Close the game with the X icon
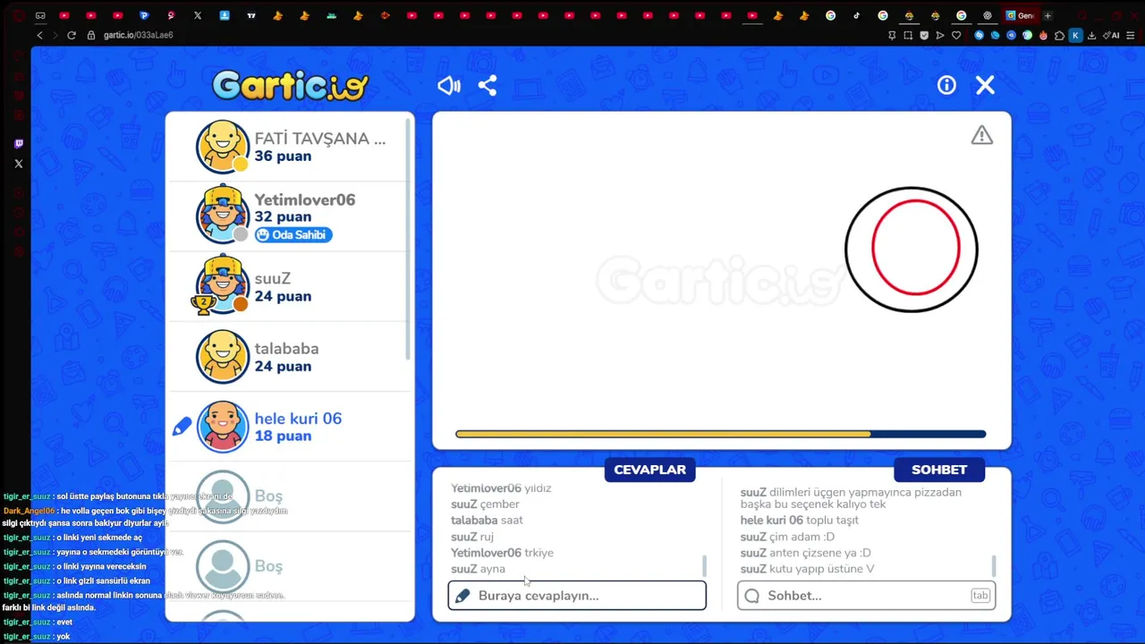This screenshot has width=1145, height=644. [985, 85]
